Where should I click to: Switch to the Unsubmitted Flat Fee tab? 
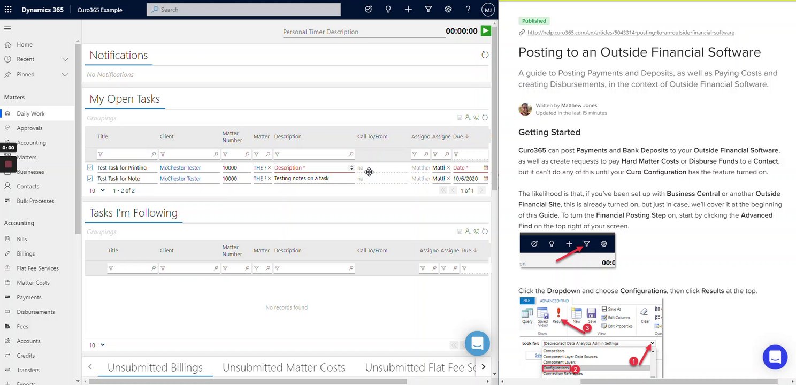(x=420, y=367)
